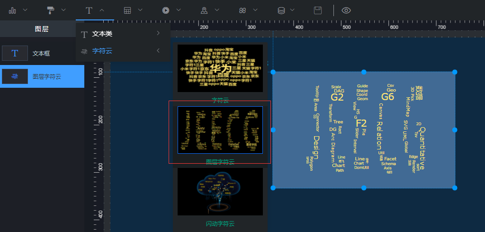Click the right-middle resize handle of component
Screen dimensions: 485x232
click(455, 130)
